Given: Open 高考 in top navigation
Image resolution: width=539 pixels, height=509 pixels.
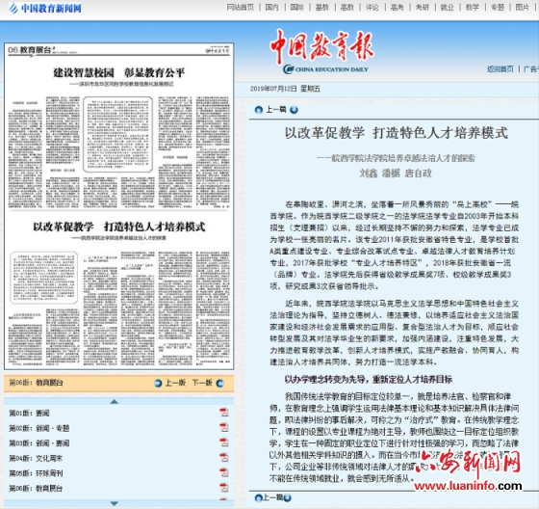Looking at the screenshot, I should (x=397, y=8).
